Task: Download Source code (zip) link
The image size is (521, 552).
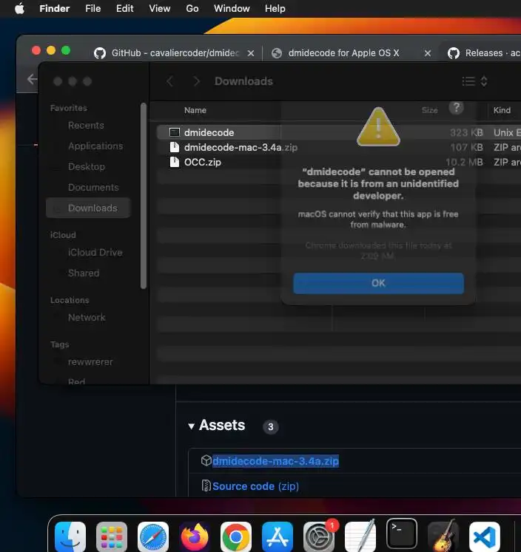Action: pyautogui.click(x=255, y=486)
